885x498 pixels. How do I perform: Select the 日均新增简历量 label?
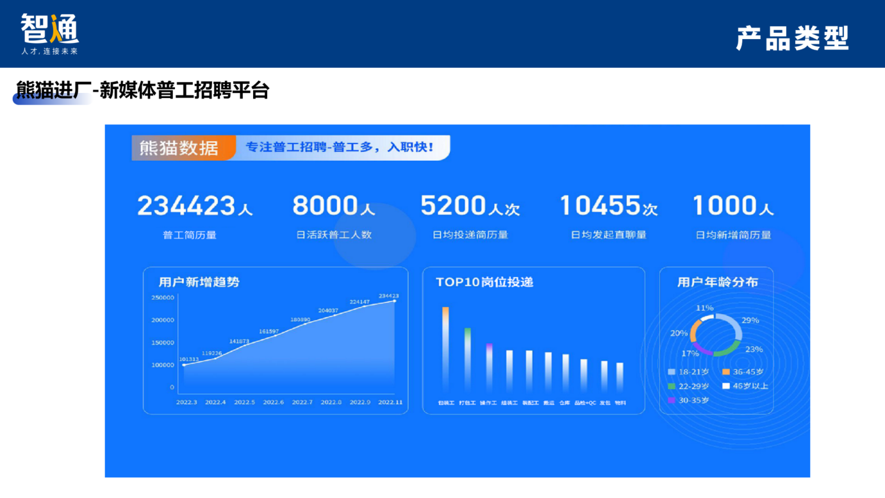(x=734, y=235)
